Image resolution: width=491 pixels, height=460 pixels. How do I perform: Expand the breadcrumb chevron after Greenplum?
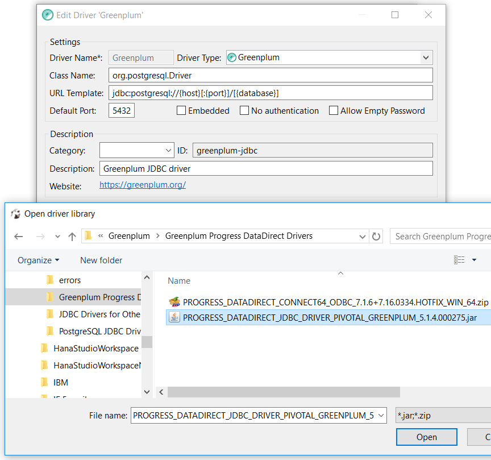(x=158, y=236)
